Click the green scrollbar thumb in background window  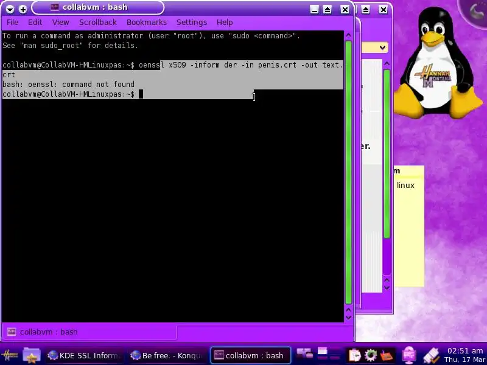387,154
